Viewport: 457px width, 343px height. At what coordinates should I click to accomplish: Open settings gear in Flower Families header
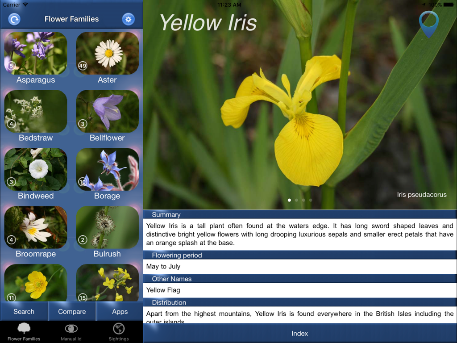click(x=128, y=19)
